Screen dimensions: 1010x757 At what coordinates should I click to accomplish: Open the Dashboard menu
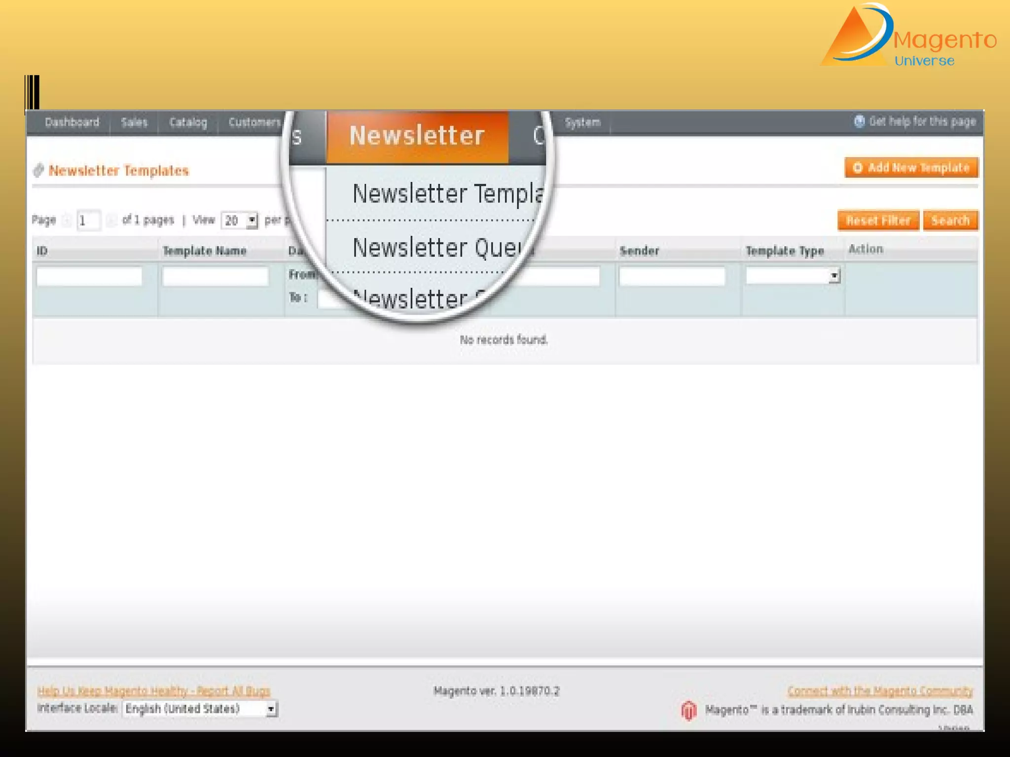pos(72,122)
